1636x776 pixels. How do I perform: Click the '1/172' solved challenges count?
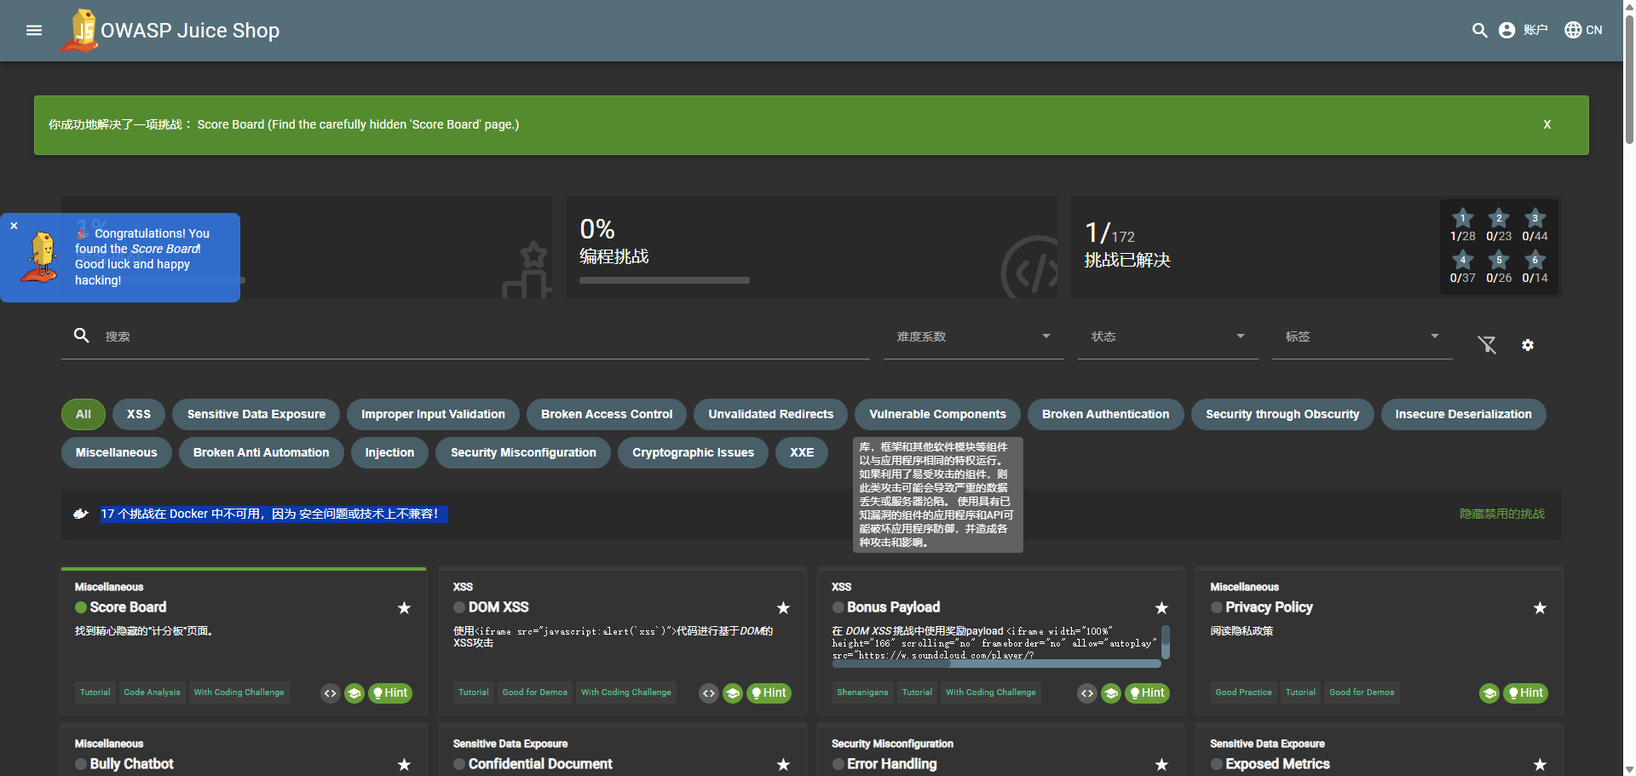[x=1110, y=233]
